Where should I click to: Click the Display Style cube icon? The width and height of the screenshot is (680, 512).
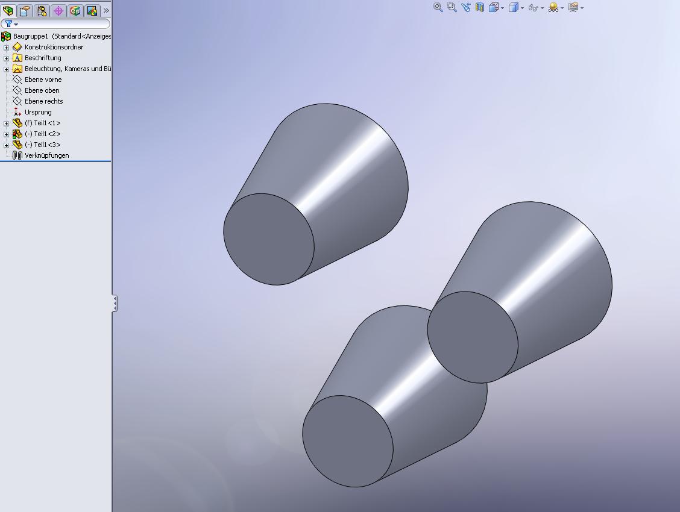pos(514,7)
